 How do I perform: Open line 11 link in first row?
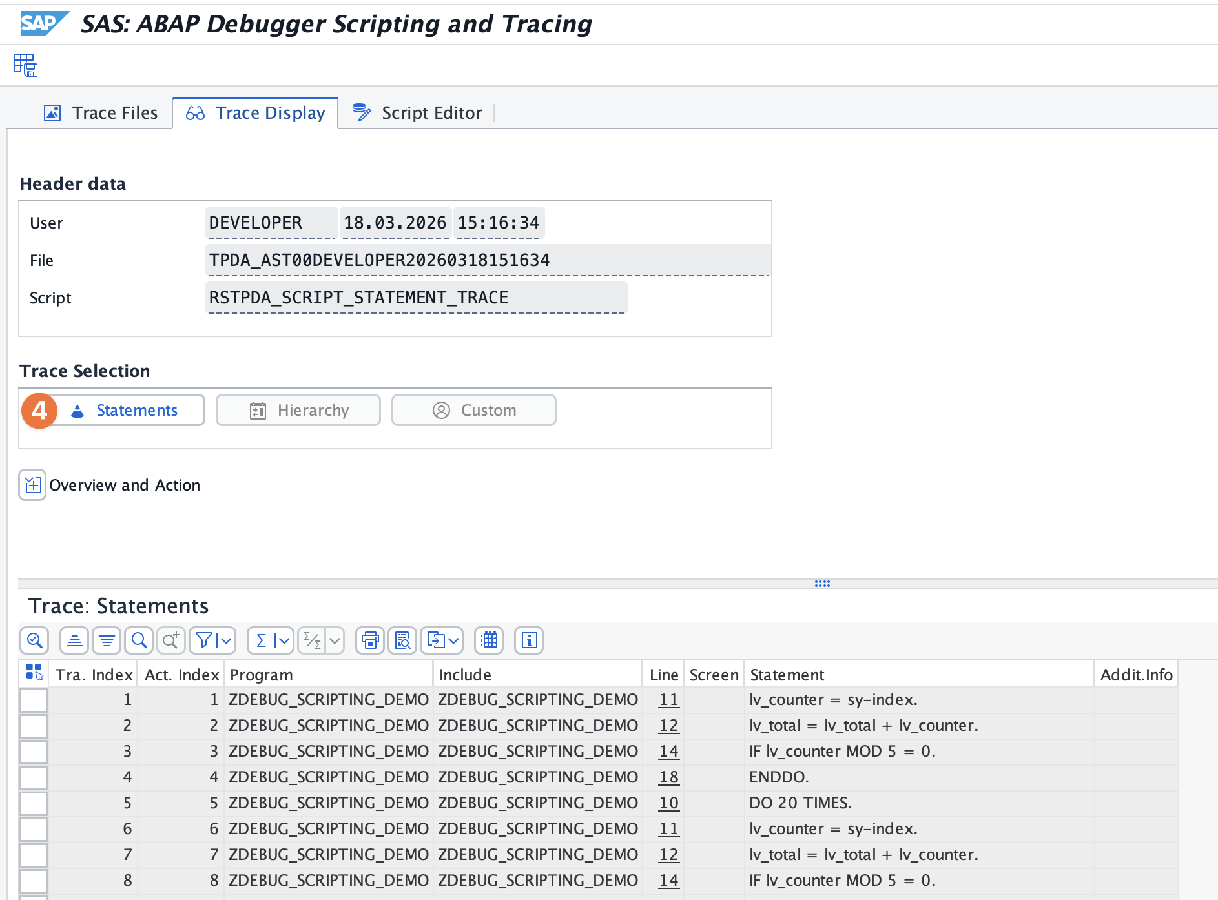[668, 700]
